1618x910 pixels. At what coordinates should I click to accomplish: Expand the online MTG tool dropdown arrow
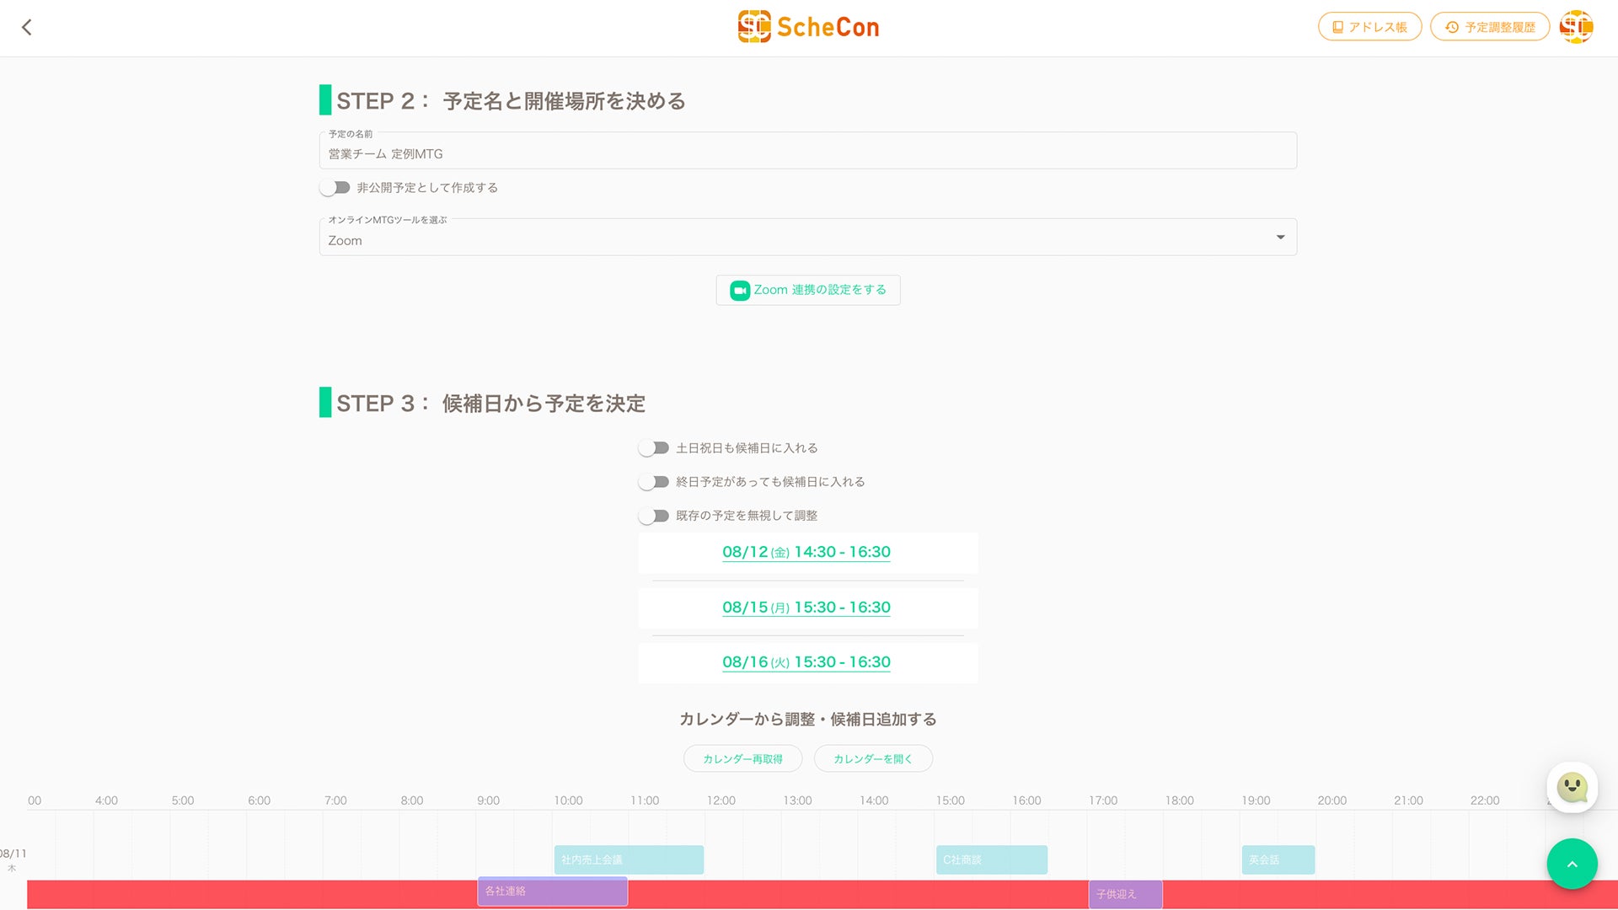[1280, 238]
